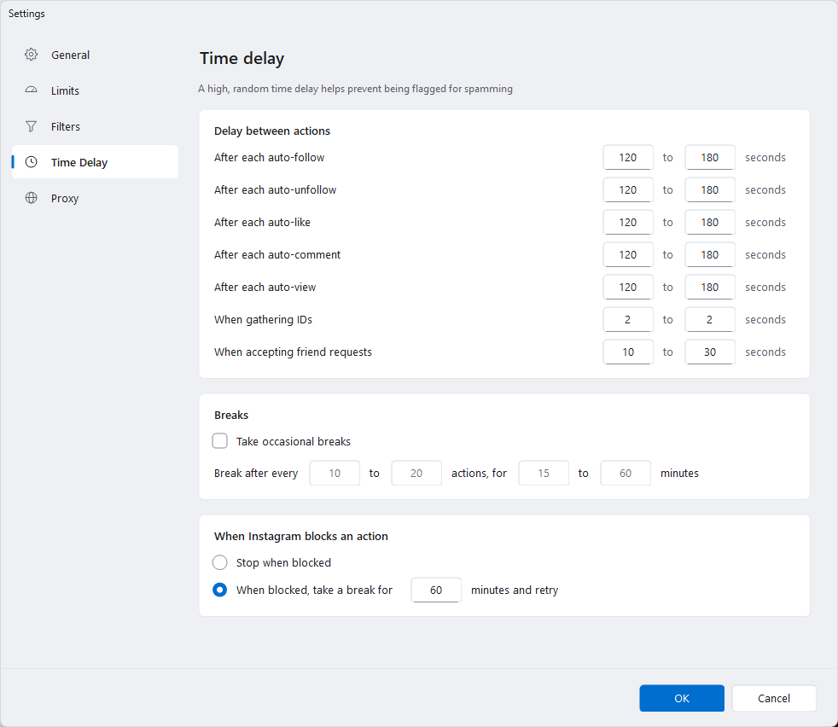Click After each auto-view label
The height and width of the screenshot is (727, 838).
point(265,287)
